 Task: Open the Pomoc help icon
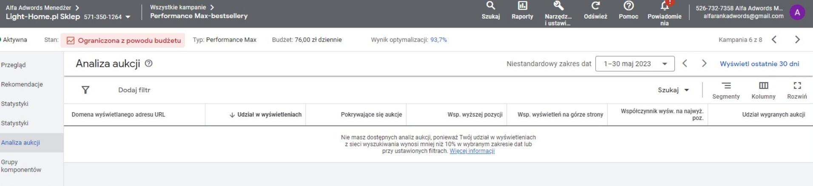[x=628, y=6]
